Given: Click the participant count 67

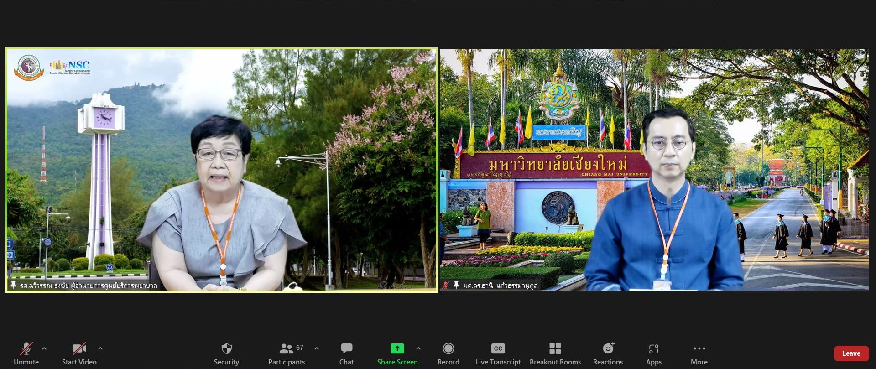Looking at the screenshot, I should tap(300, 348).
